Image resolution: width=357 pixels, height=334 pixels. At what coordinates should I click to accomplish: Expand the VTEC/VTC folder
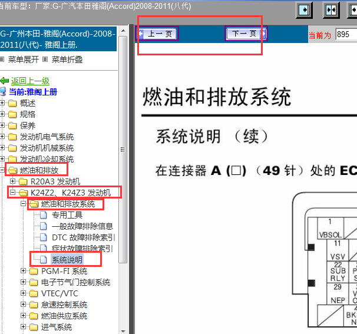23,293
